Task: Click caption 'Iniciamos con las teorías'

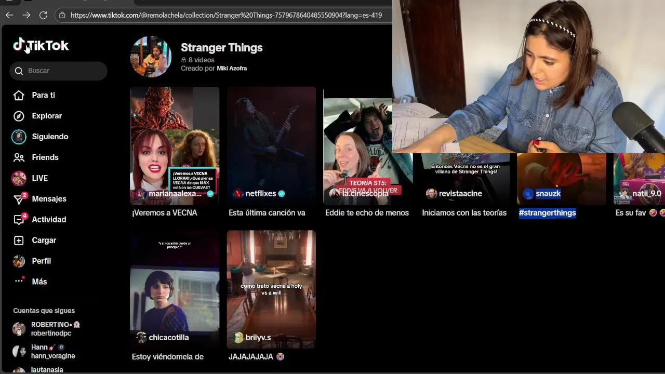Action: [464, 213]
